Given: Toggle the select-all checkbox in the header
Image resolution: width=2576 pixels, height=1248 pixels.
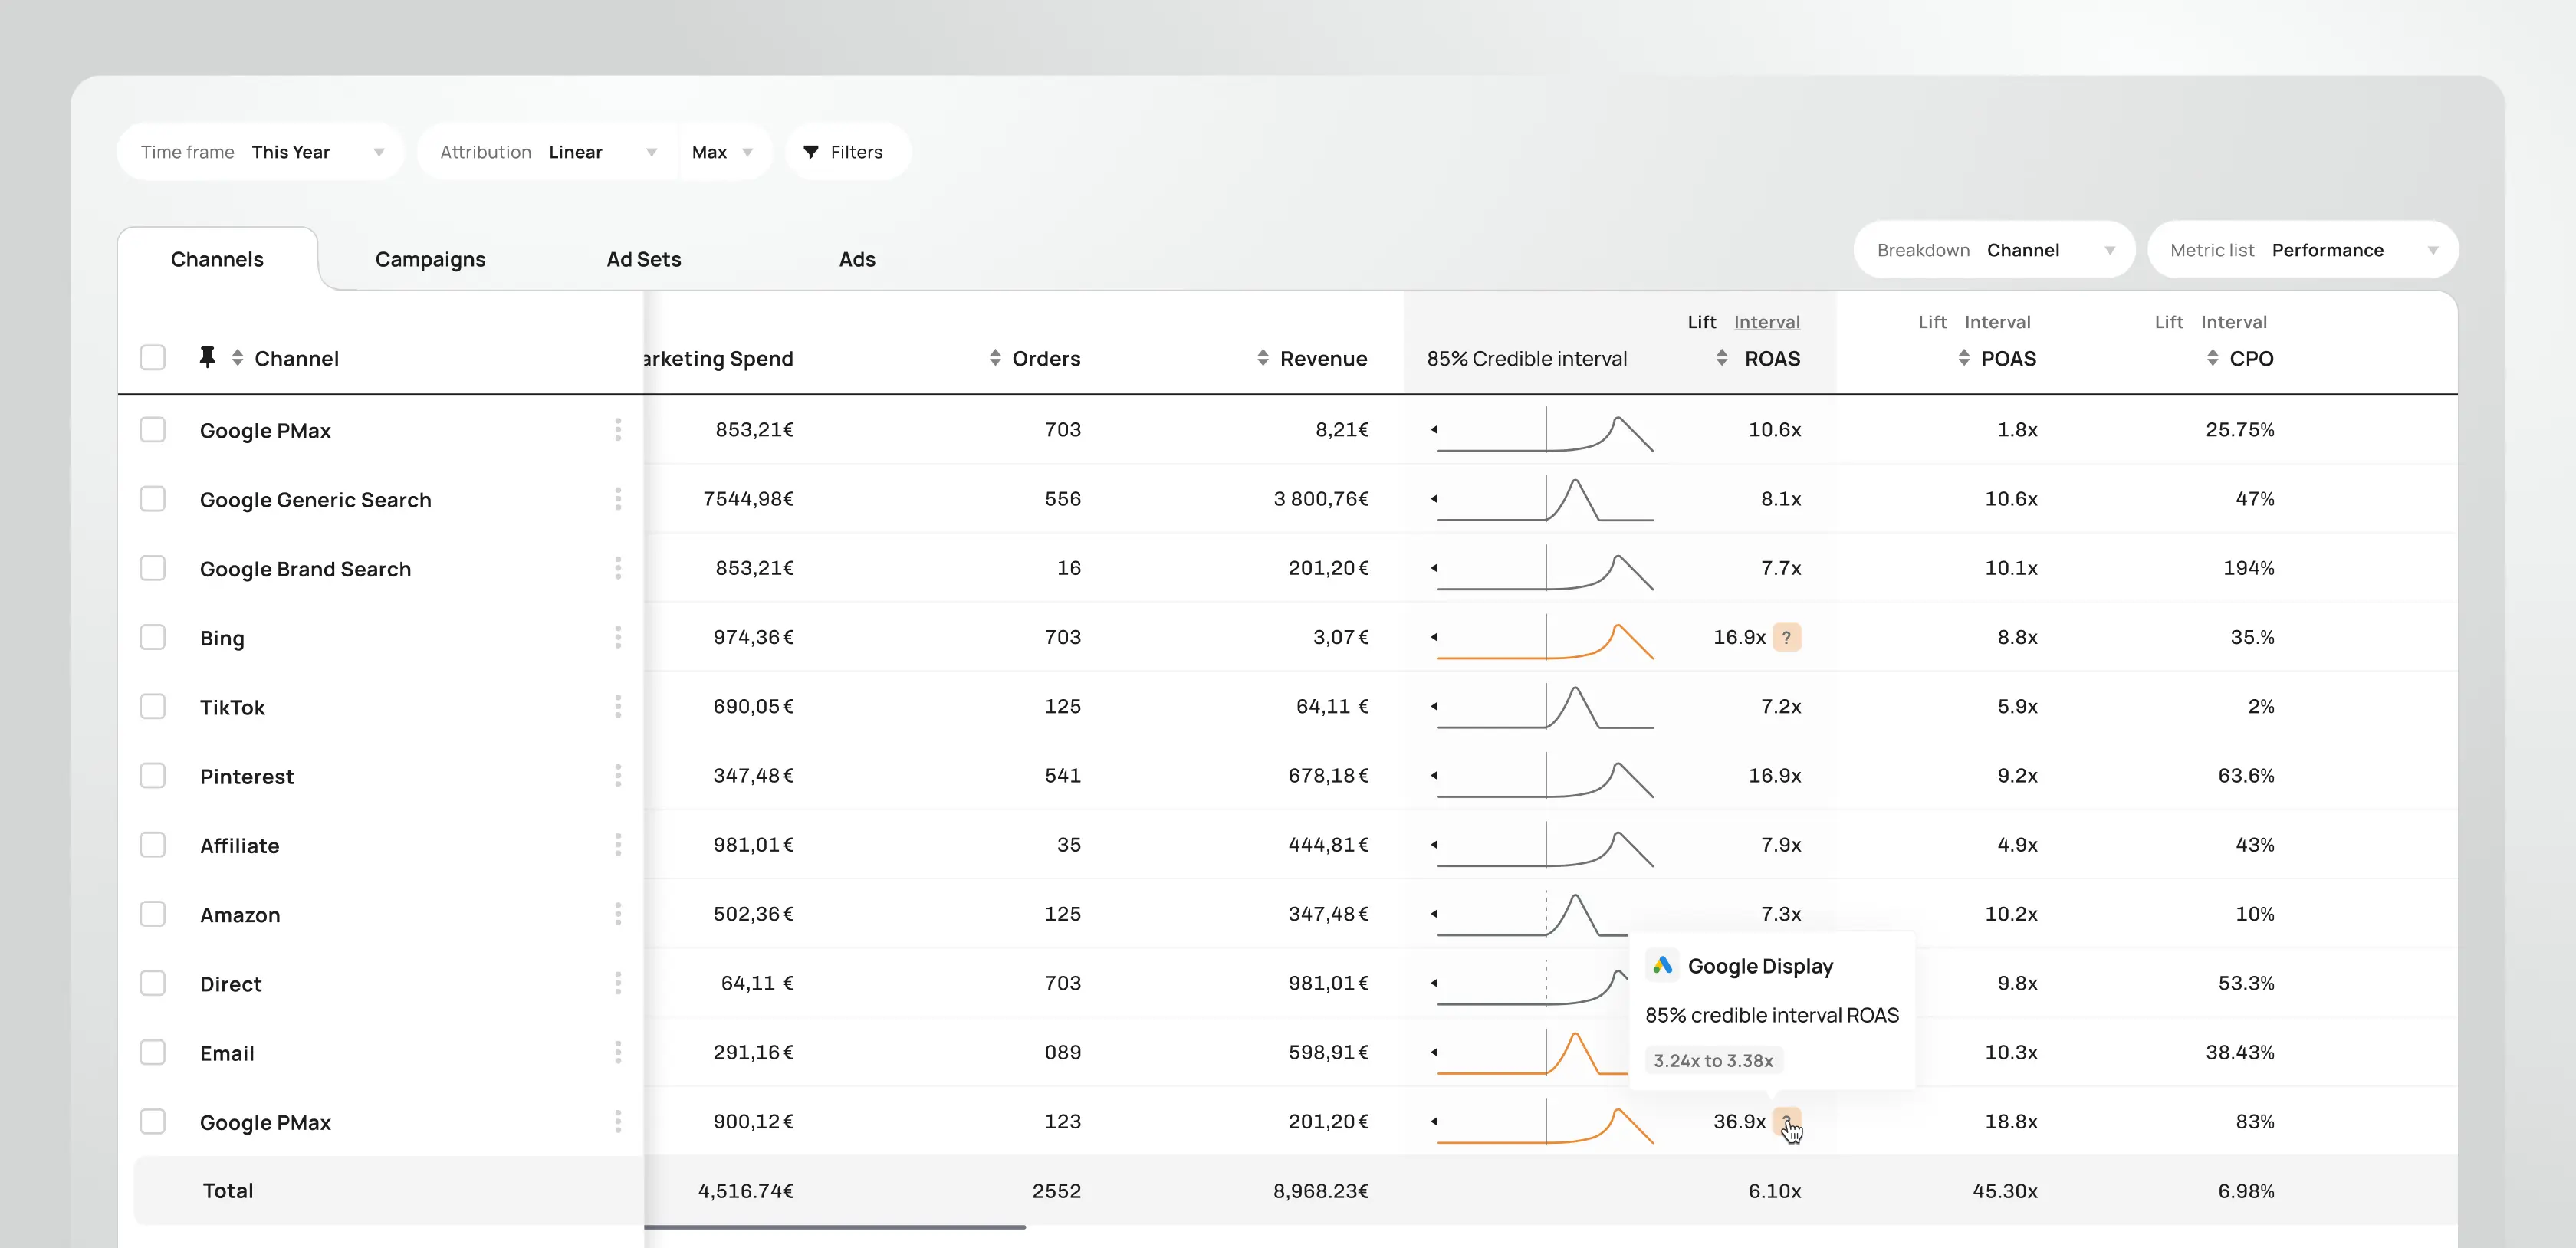Looking at the screenshot, I should coord(153,358).
